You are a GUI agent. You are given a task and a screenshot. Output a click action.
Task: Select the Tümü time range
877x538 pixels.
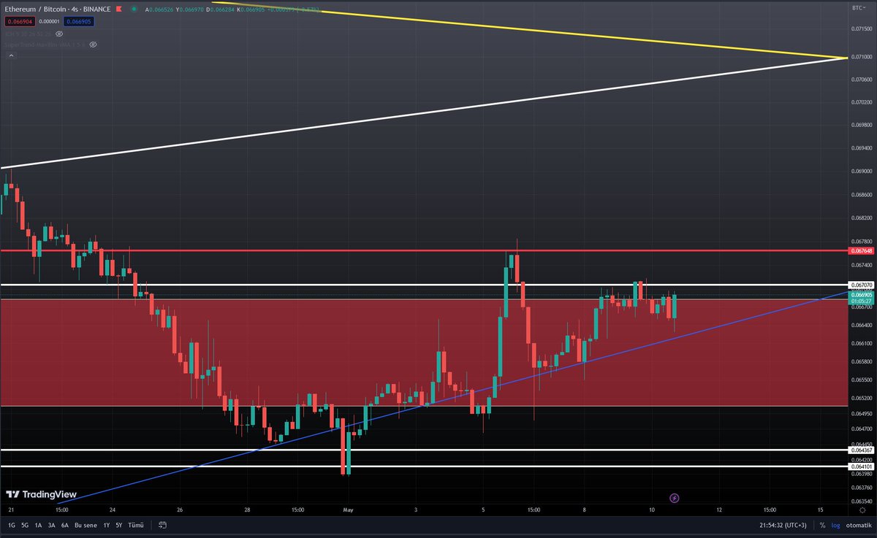136,525
